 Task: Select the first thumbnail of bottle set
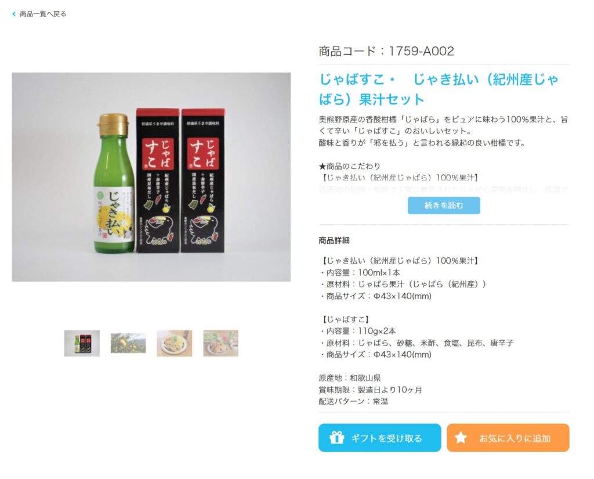82,343
